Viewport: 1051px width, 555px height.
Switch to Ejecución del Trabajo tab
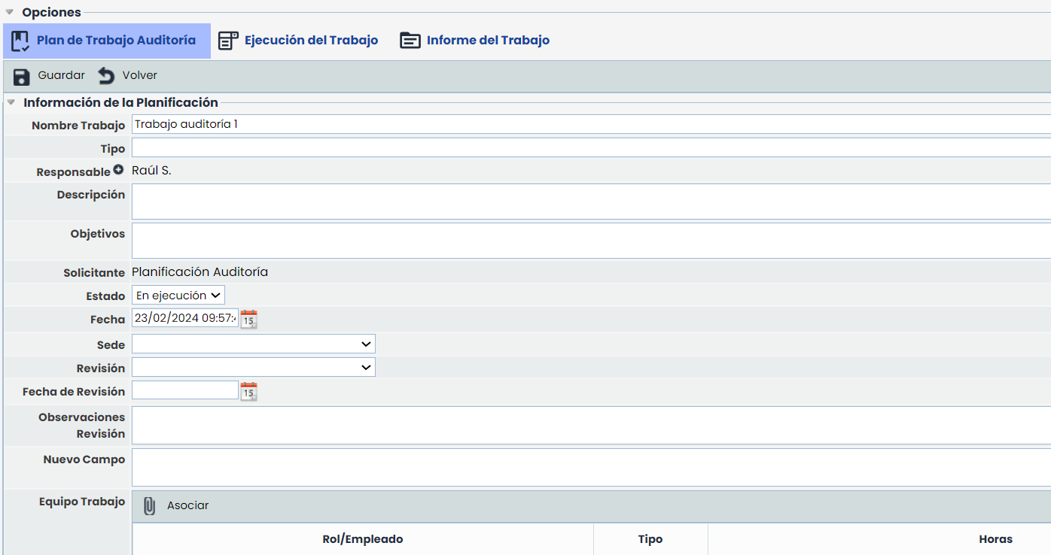pyautogui.click(x=311, y=41)
